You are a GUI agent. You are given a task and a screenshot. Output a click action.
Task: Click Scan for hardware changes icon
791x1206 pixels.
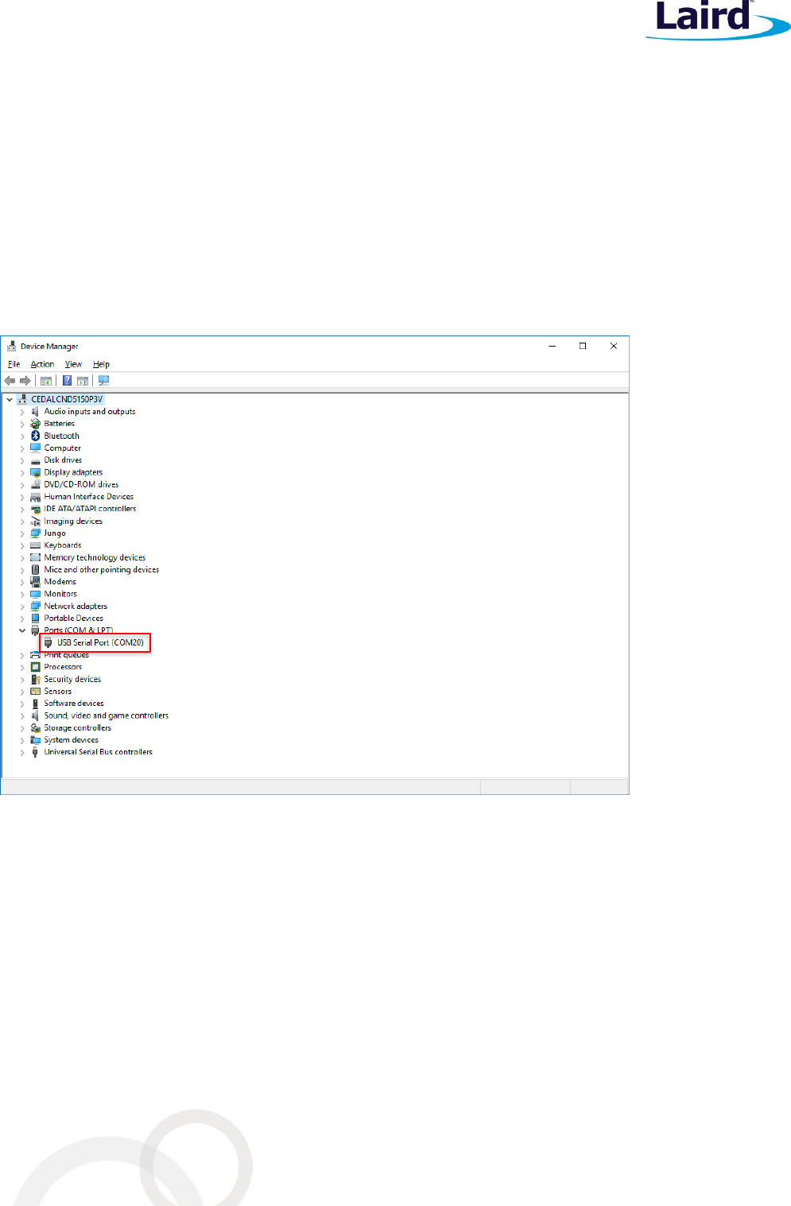103,381
